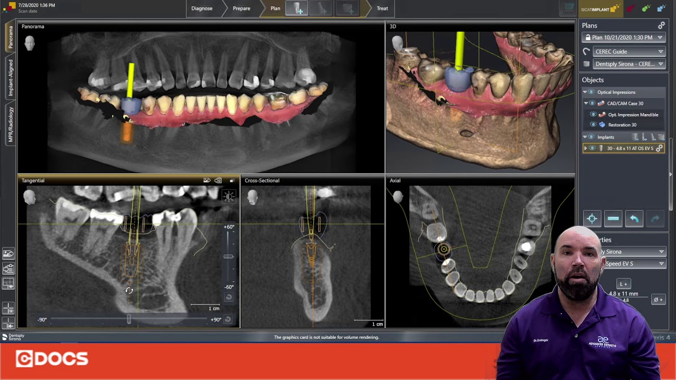Screen dimensions: 676x380
Task: Select the SICAT IMPLANT application button
Action: (x=599, y=8)
